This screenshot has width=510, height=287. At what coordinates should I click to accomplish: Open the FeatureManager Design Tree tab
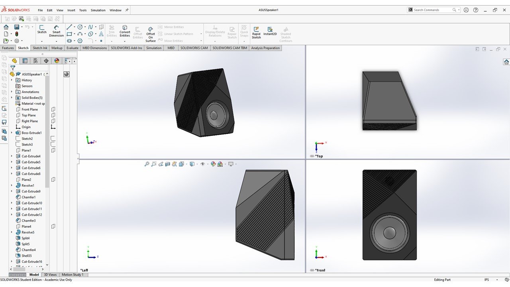click(x=14, y=61)
